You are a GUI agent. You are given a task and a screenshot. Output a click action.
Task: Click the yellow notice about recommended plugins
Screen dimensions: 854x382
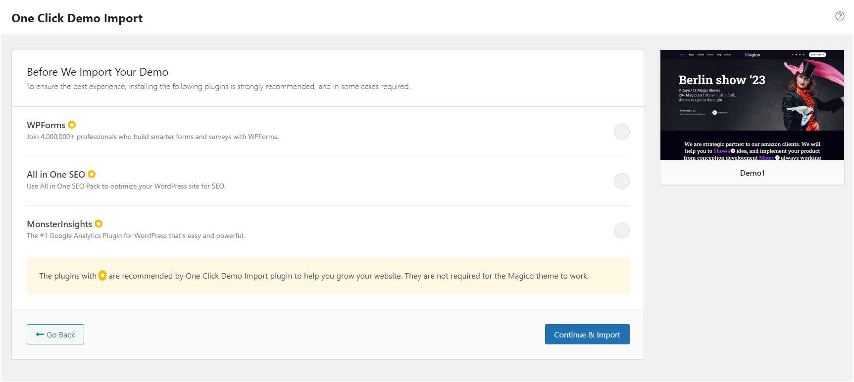tap(328, 276)
